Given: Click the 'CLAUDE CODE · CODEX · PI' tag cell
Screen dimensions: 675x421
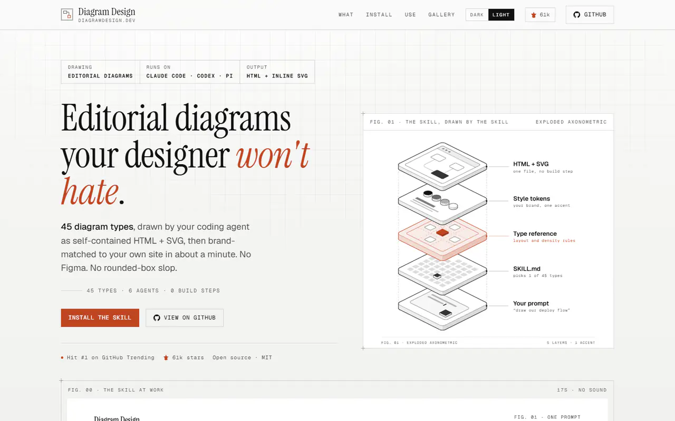Looking at the screenshot, I should (190, 72).
